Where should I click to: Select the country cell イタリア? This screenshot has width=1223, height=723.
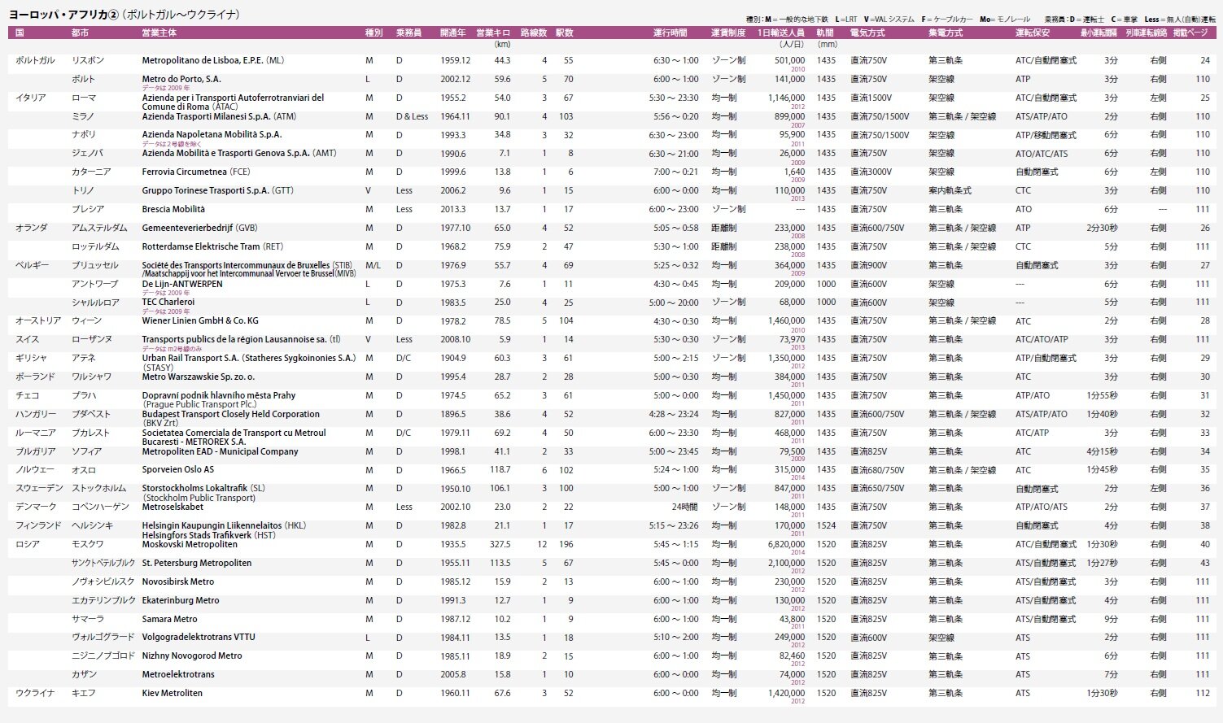pos(31,98)
